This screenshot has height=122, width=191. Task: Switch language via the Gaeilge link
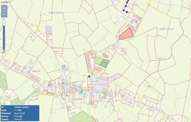pos(5,2)
